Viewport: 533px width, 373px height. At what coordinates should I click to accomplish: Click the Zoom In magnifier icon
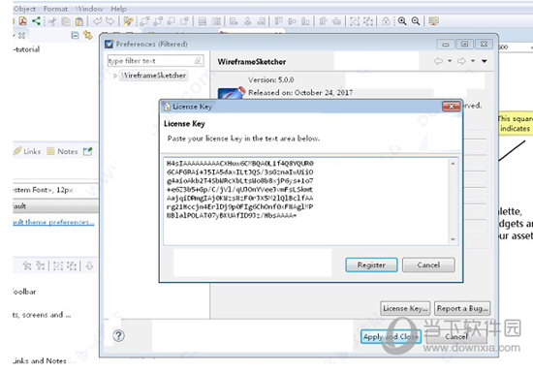402,21
